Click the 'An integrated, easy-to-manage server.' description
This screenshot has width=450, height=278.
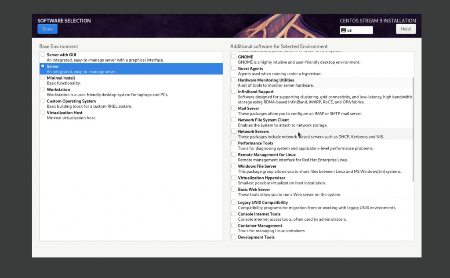(82, 72)
